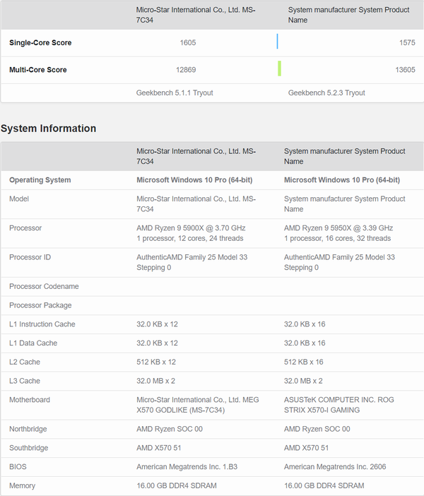The image size is (424, 496).
Task: Click MS-7C34 header in the scores table
Action: (x=196, y=15)
